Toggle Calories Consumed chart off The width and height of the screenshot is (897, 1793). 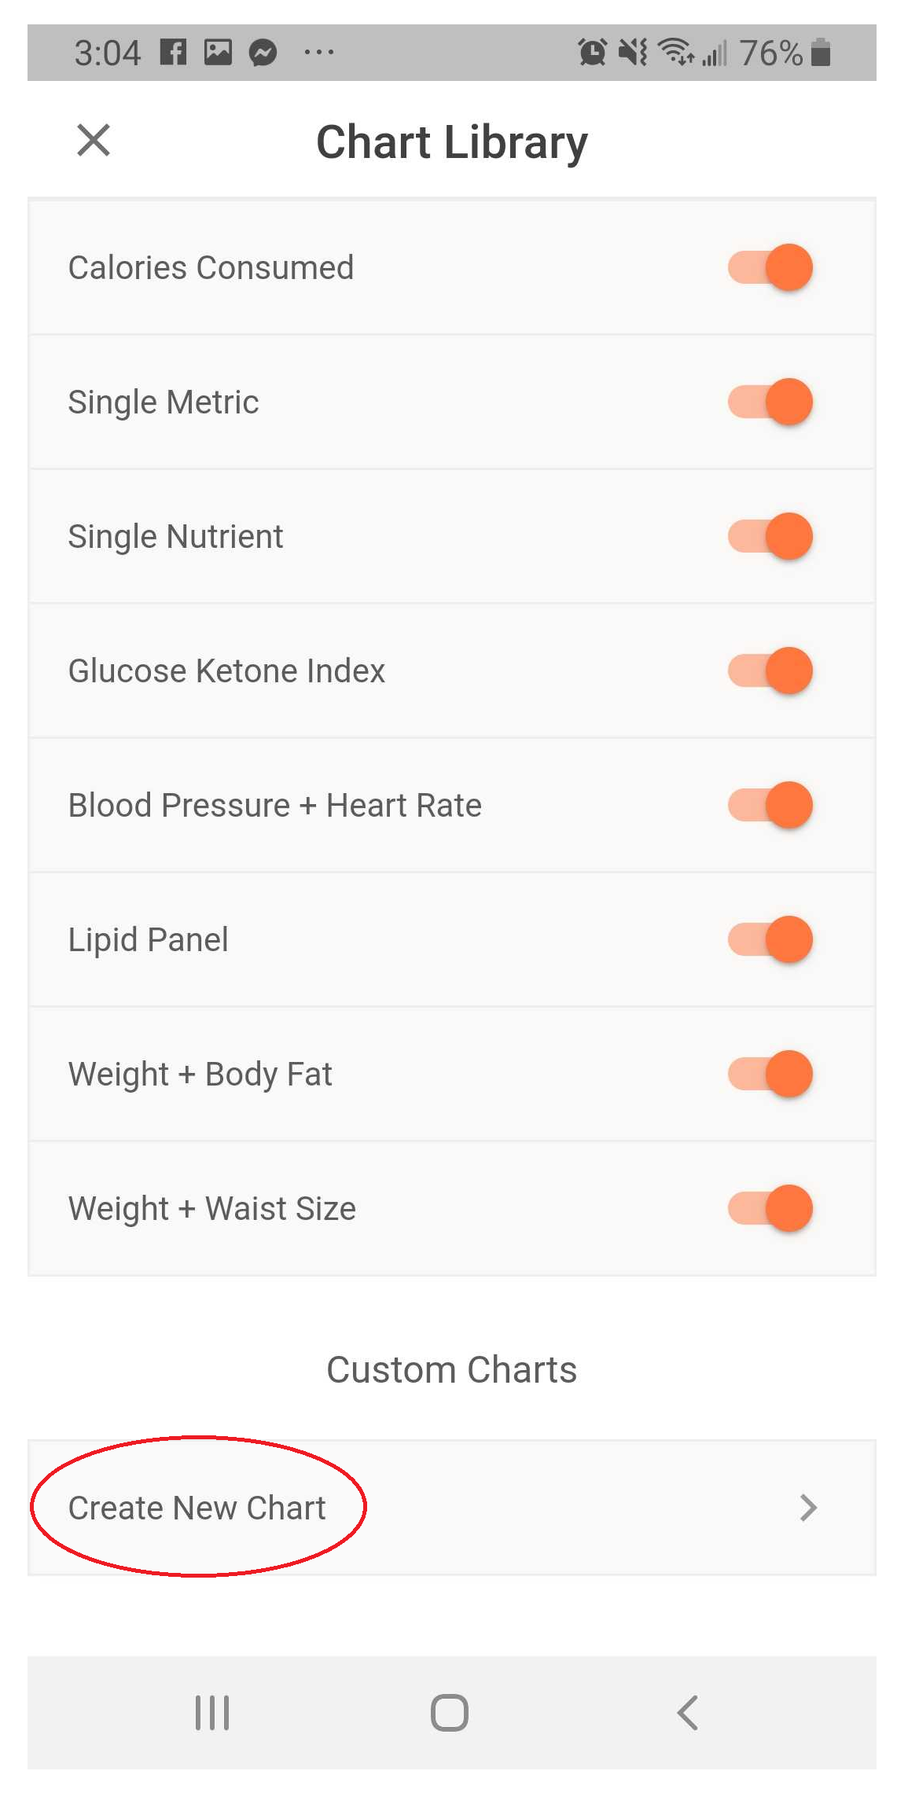point(770,267)
